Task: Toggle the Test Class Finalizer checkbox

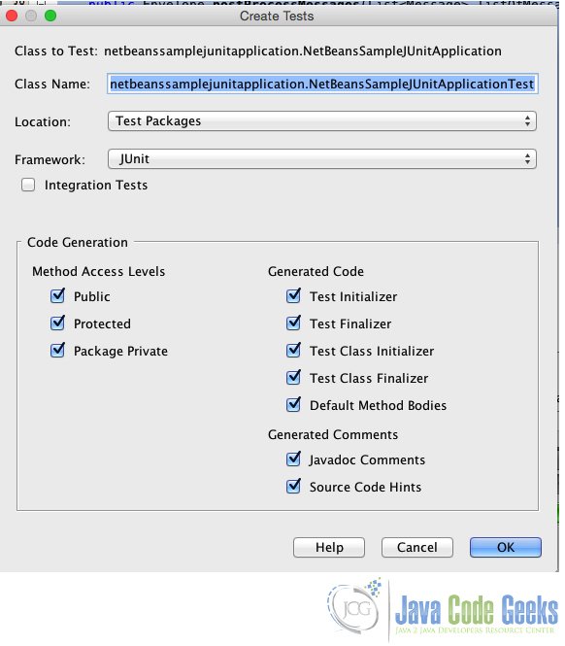Action: [x=293, y=378]
